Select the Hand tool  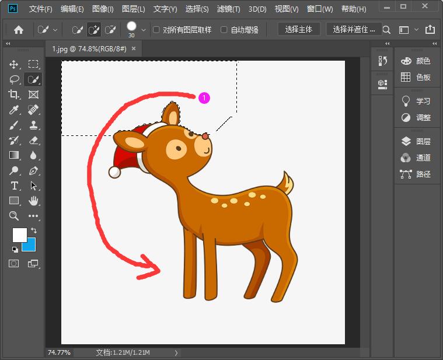click(x=33, y=201)
